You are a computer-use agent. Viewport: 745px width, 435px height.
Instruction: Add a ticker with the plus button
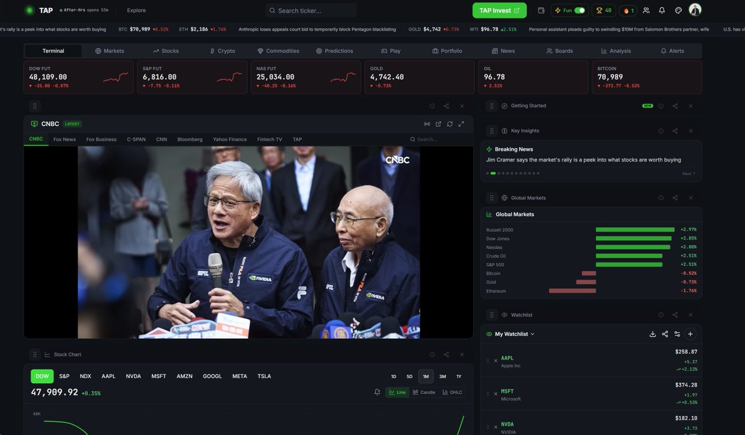690,334
